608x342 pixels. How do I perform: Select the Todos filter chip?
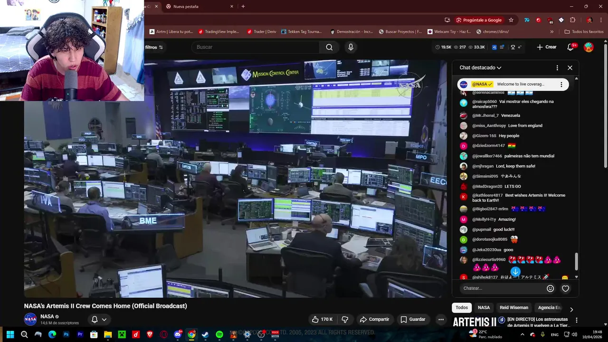click(x=462, y=308)
